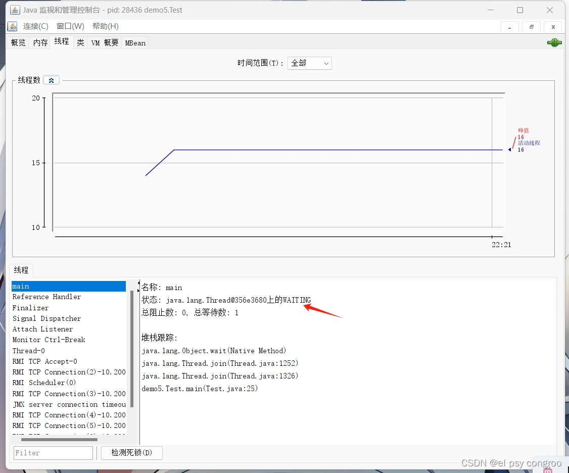Click the thread list horizontal scrollbar
The image size is (569, 473).
pos(59,440)
